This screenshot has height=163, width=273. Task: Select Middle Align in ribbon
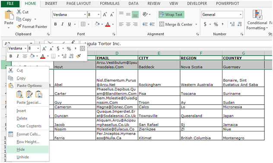click(128, 14)
